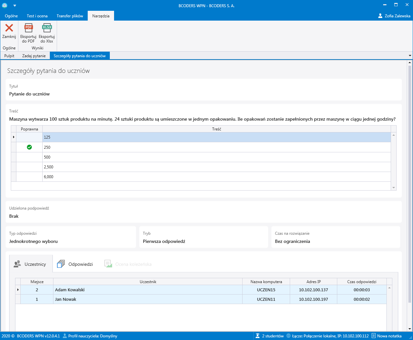Sort by Adres IP column header
The height and width of the screenshot is (340, 413).
tap(313, 281)
